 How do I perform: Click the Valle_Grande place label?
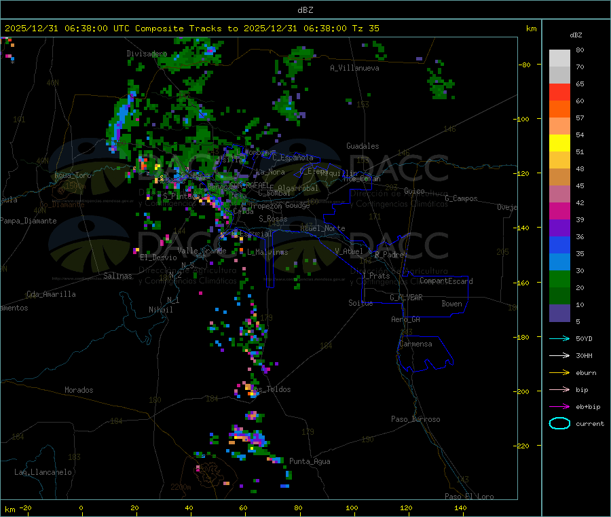tap(202, 251)
